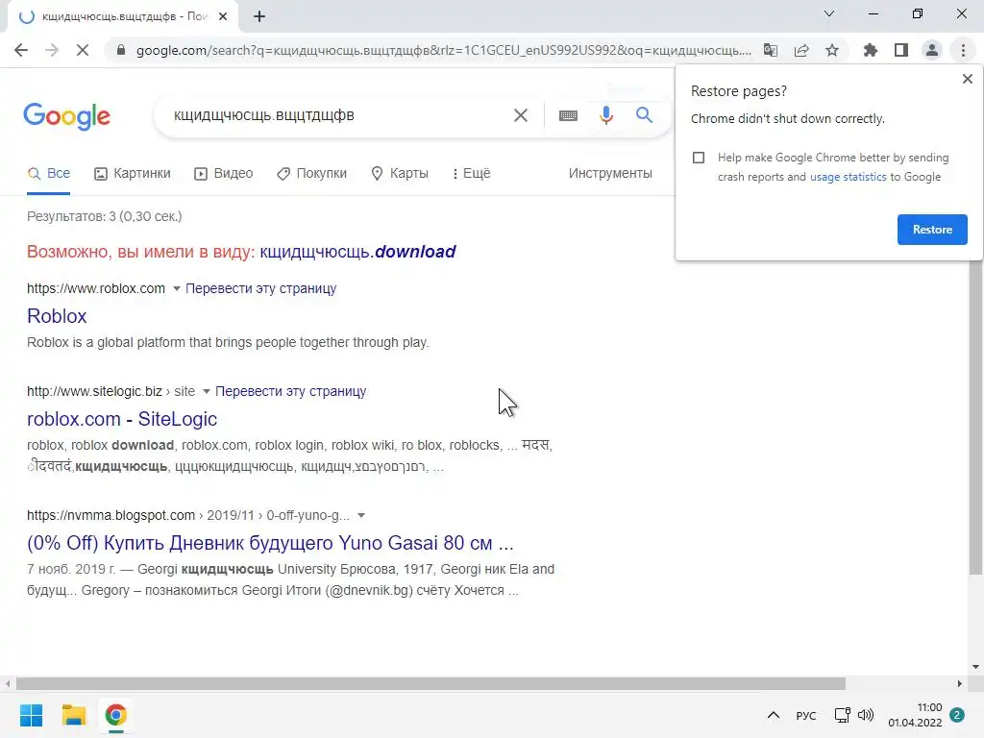
Task: Open the profile avatar menu
Action: pos(932,50)
